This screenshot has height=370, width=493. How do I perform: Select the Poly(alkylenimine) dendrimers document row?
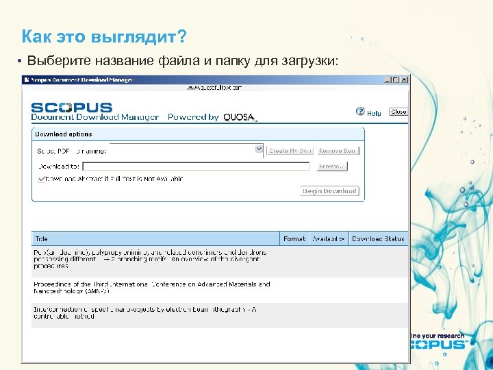tap(220, 262)
